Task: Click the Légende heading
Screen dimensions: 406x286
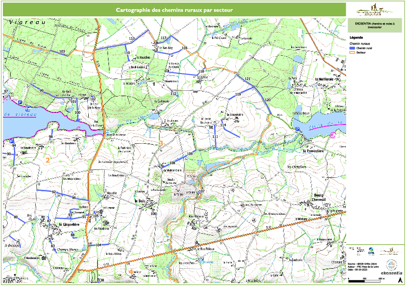Action: point(355,37)
